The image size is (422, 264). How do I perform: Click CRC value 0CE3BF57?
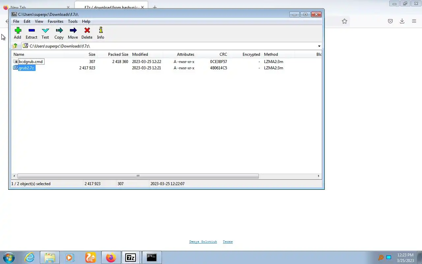219,62
